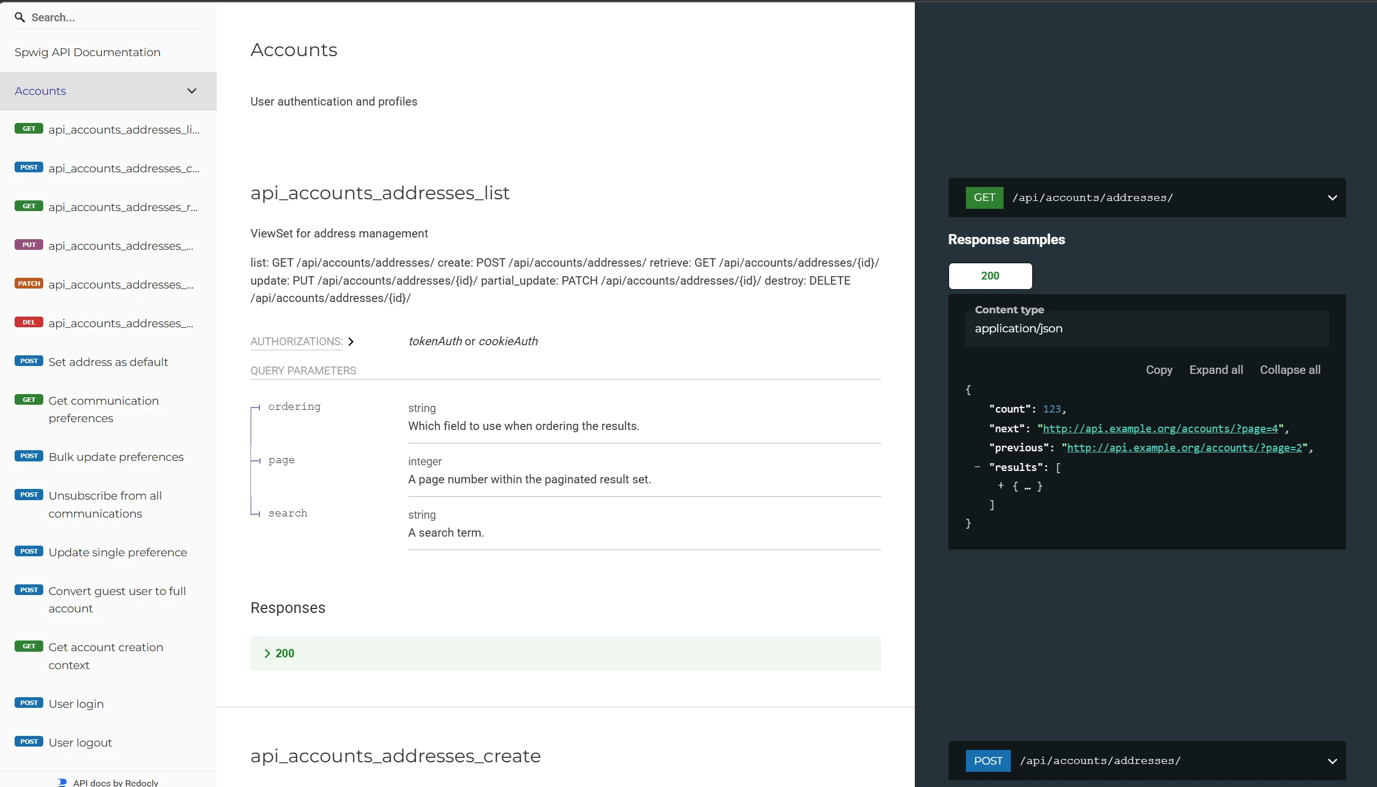Open Update single preference entry

[108, 552]
